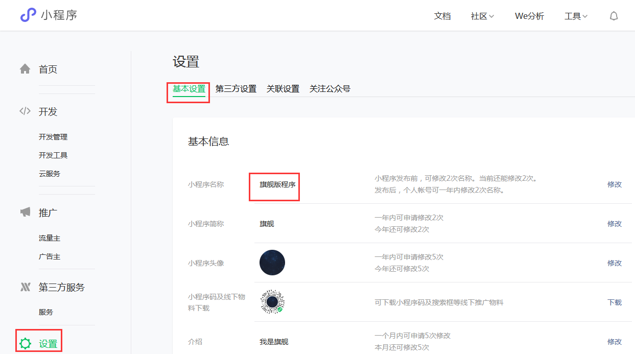Expand the 社区 dropdown menu
Image resolution: width=635 pixels, height=354 pixels.
click(x=482, y=16)
